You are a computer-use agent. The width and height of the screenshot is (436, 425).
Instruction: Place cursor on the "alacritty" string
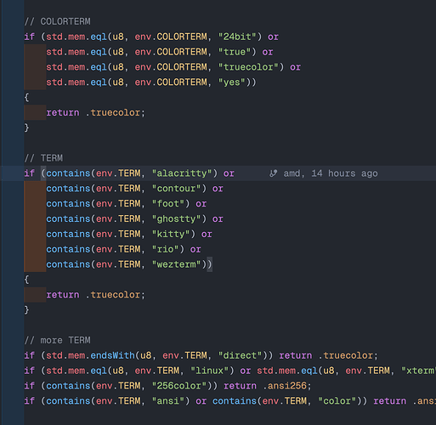tap(182, 173)
